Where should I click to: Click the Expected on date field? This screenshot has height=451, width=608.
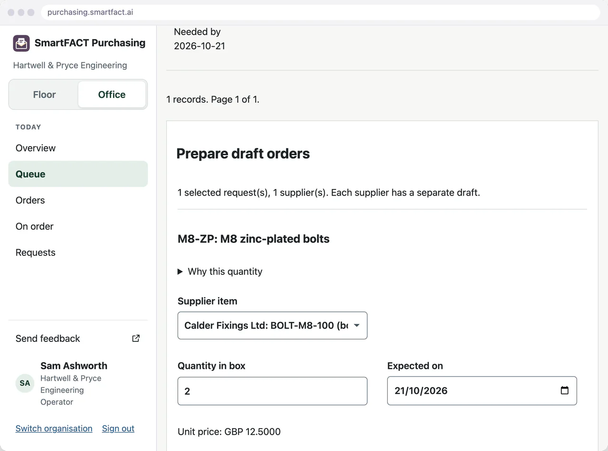pyautogui.click(x=482, y=391)
